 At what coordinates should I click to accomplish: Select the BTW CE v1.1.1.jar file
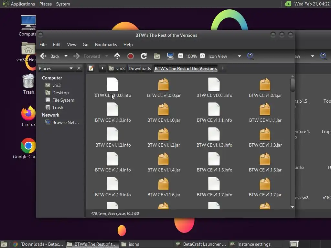tap(265, 113)
